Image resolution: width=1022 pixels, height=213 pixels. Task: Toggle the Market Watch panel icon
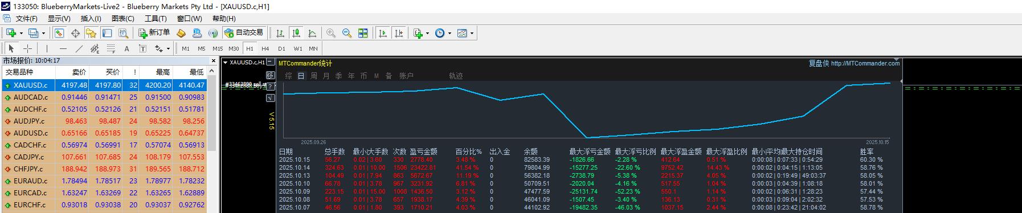[59, 33]
